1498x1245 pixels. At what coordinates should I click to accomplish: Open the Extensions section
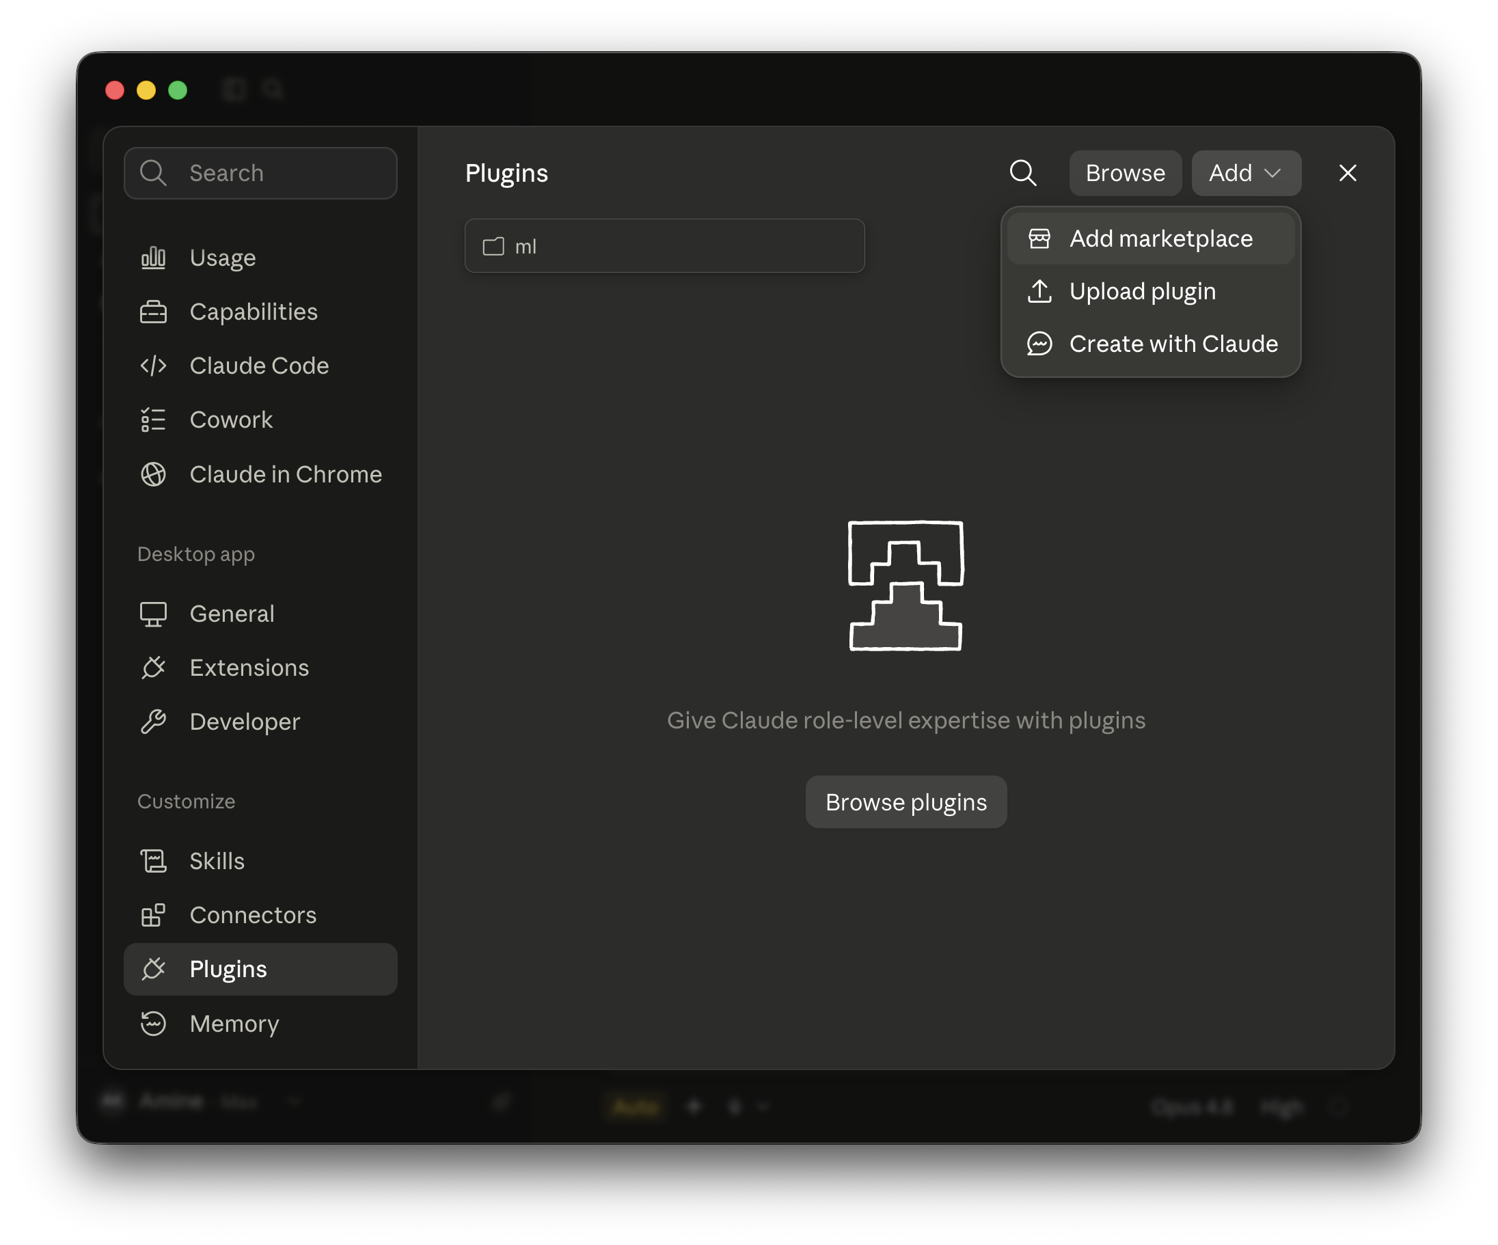(260, 668)
